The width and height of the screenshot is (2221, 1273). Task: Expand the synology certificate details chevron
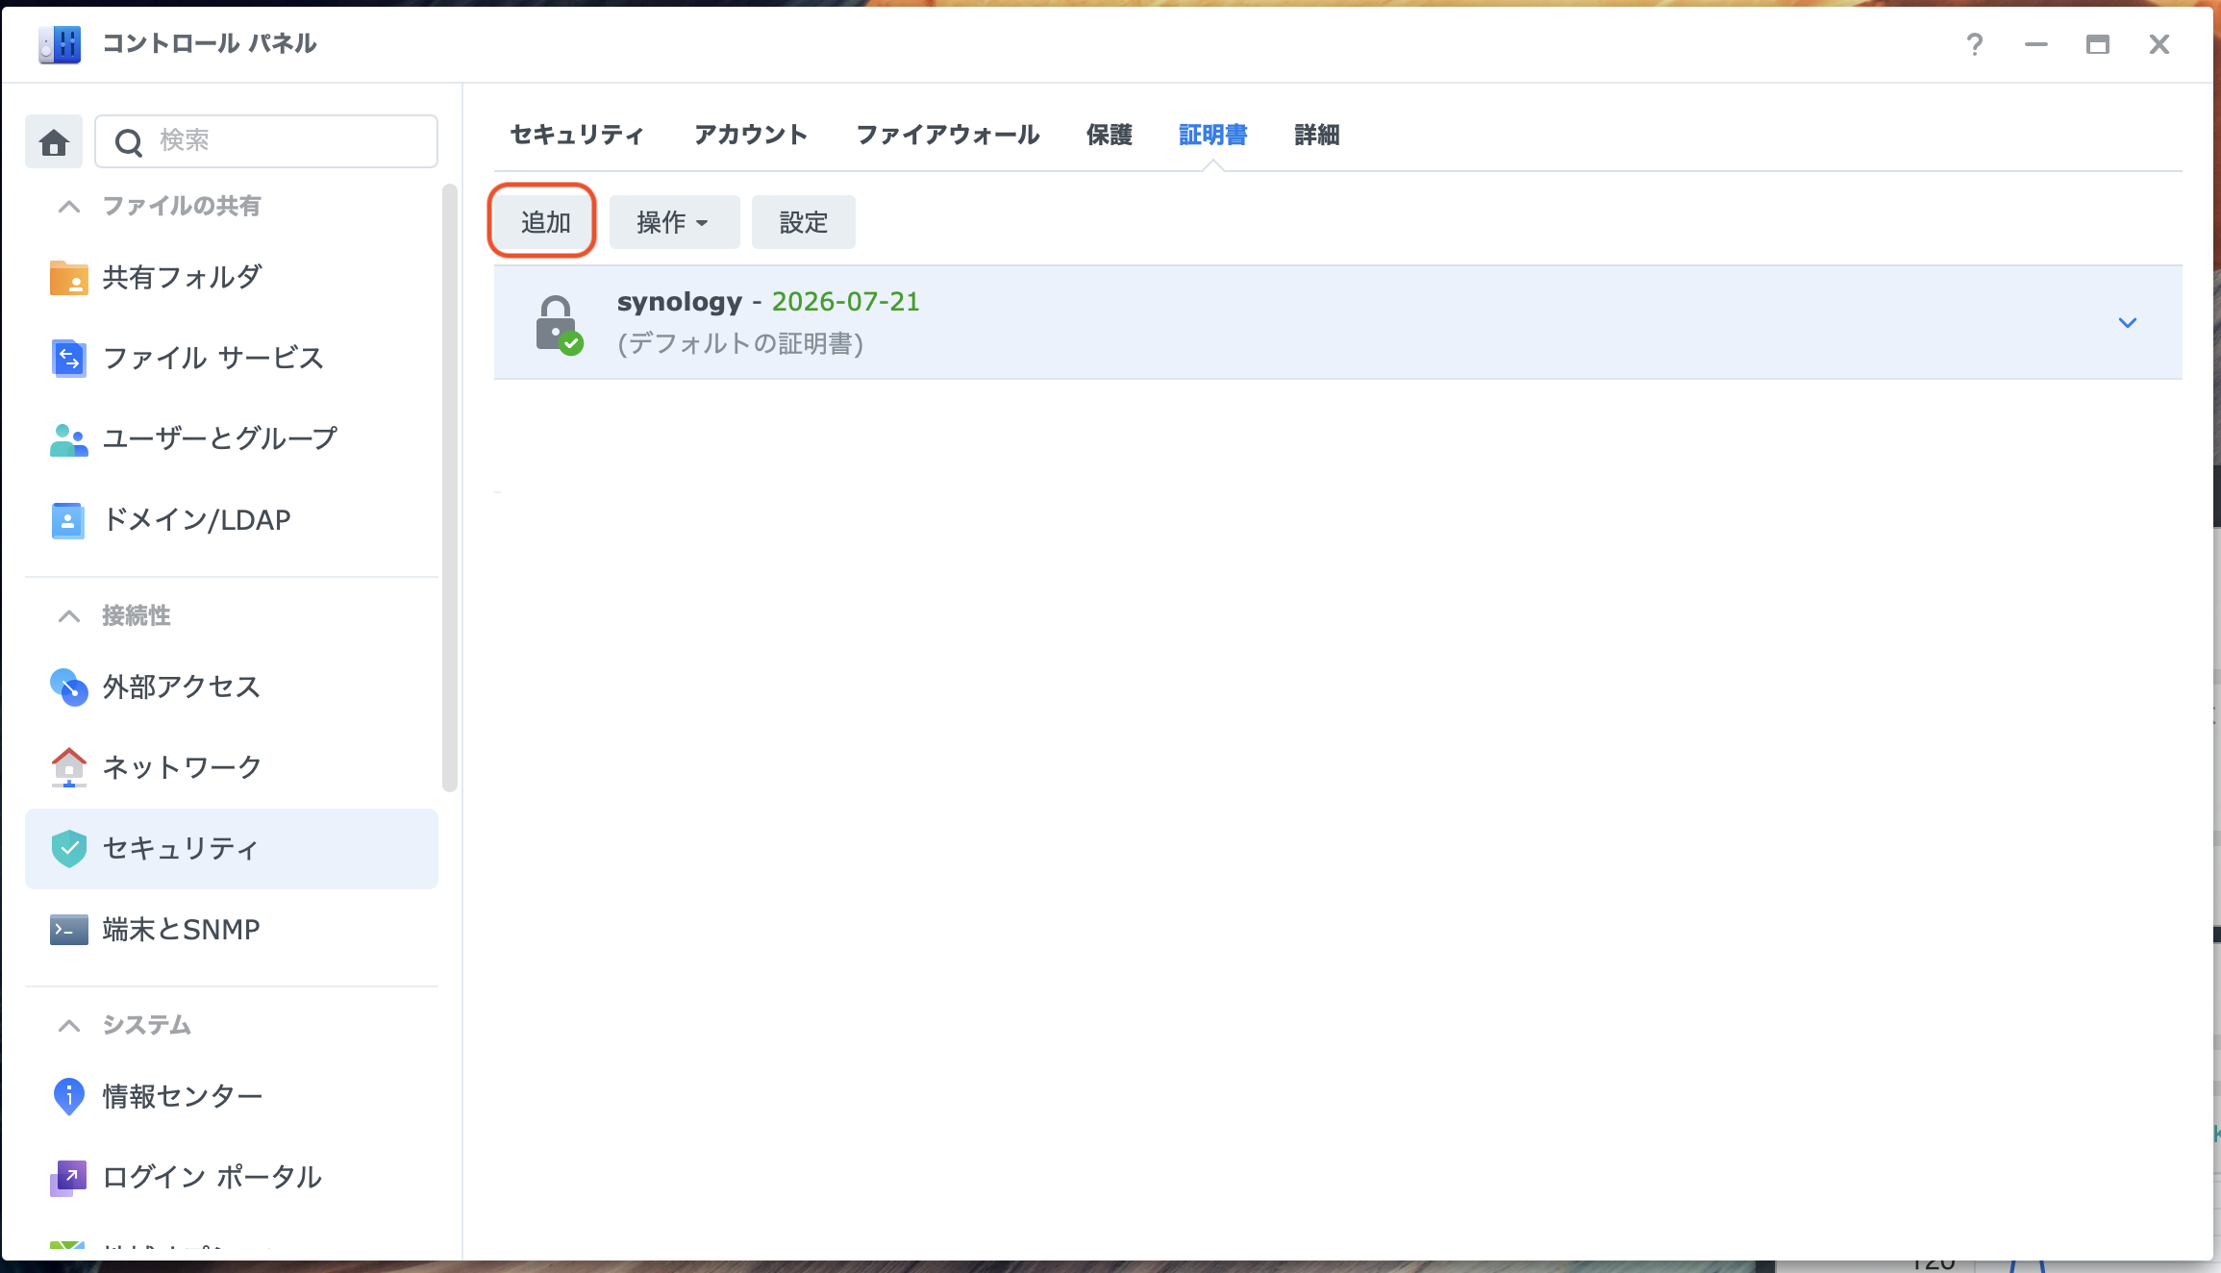[2129, 323]
